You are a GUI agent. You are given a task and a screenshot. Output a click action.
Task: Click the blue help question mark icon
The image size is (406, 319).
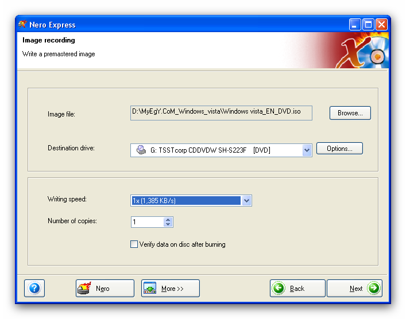click(34, 288)
